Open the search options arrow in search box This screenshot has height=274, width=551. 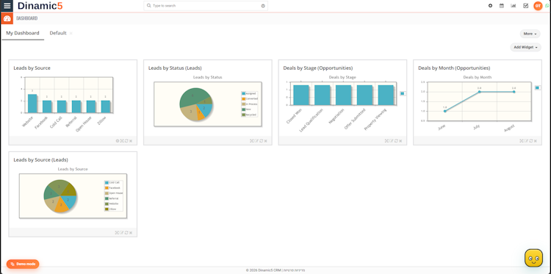point(263,6)
